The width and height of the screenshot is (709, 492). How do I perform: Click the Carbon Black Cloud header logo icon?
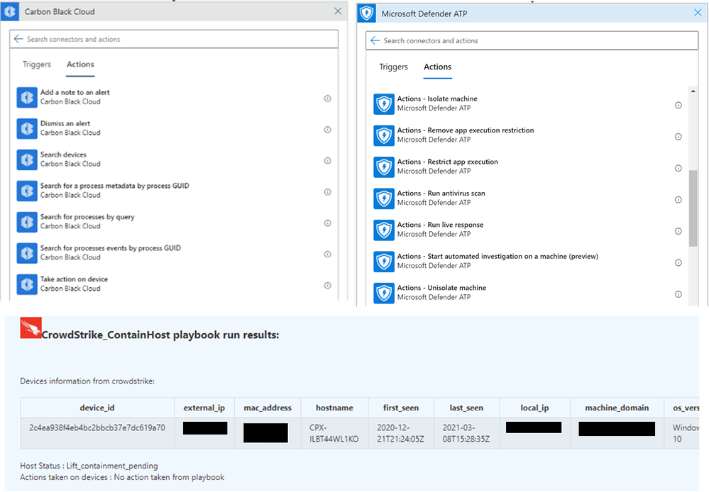10,12
